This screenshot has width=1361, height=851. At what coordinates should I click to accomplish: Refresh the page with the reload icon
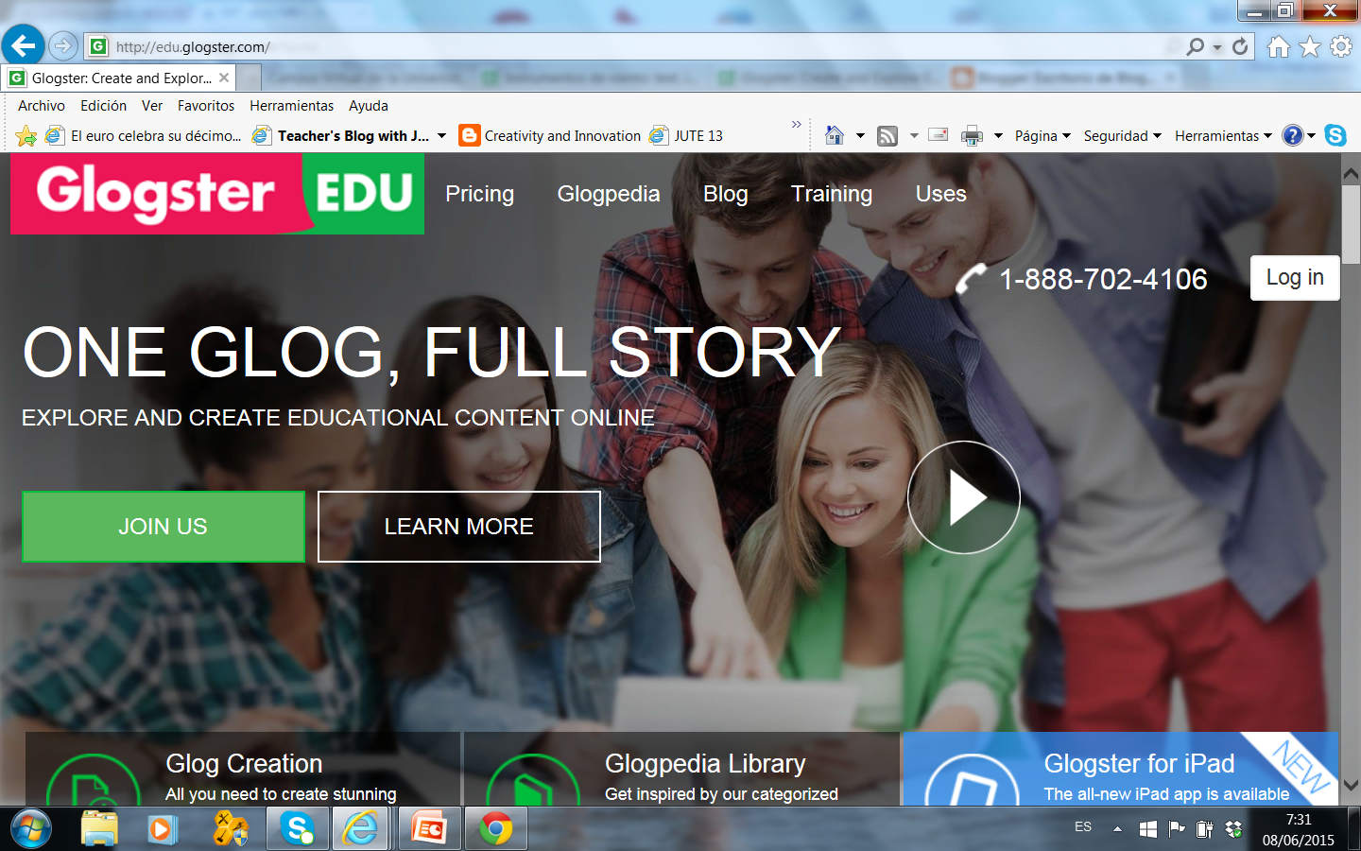[1240, 46]
